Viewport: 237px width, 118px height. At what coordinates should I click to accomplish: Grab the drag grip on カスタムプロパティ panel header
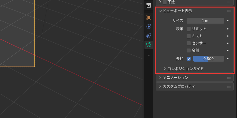229,87
